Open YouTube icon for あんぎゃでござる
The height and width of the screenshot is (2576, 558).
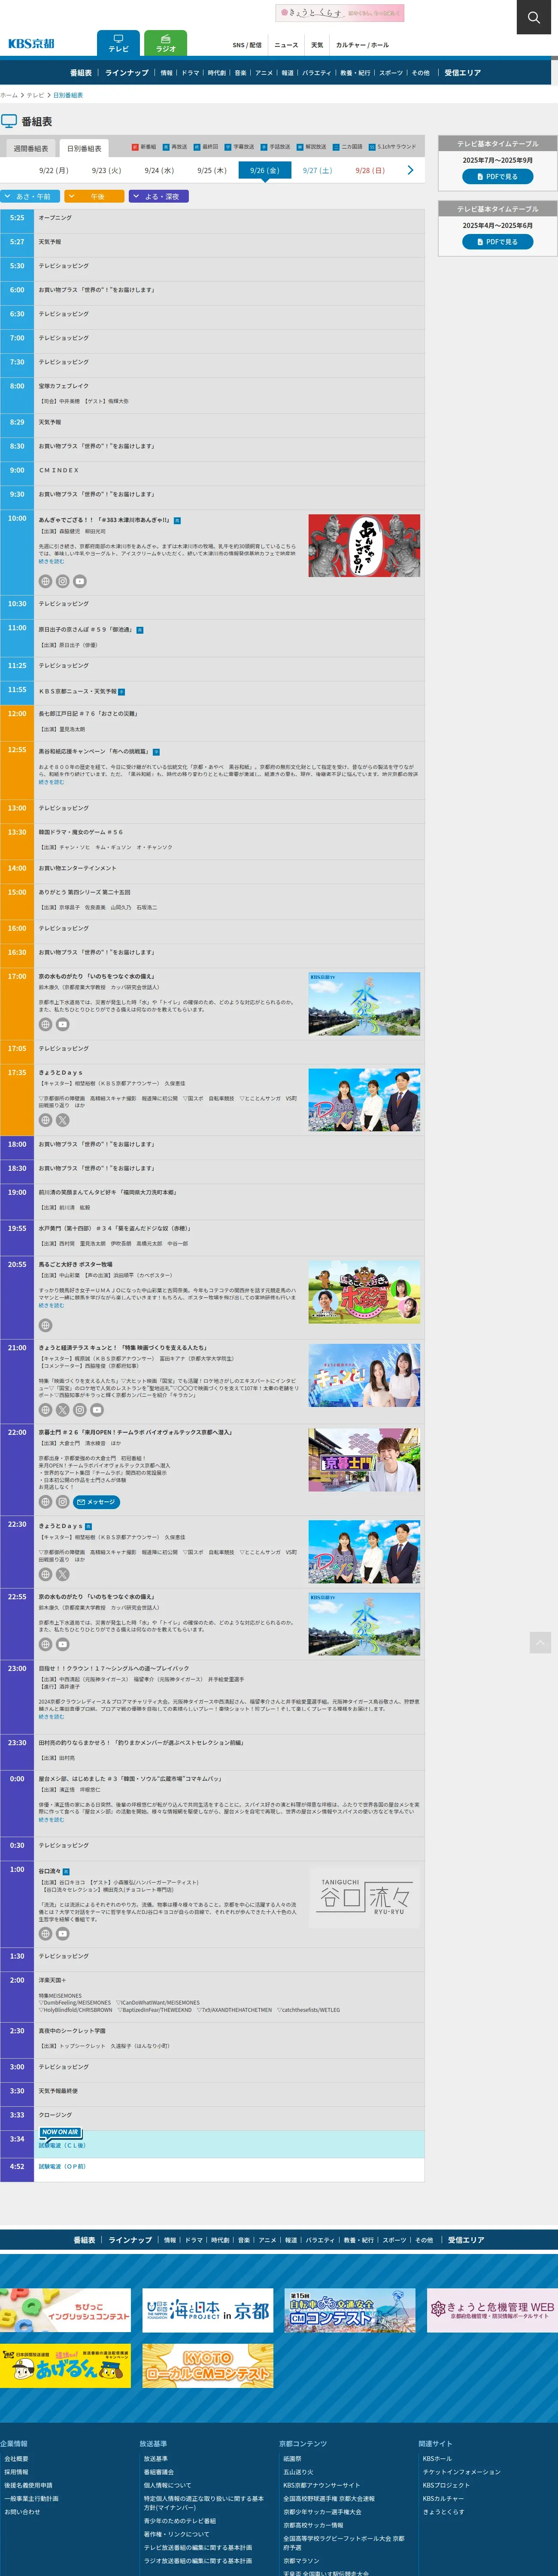(79, 581)
